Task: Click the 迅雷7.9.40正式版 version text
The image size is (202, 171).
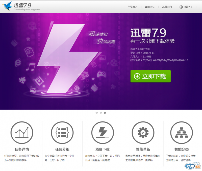Action: [x=140, y=49]
